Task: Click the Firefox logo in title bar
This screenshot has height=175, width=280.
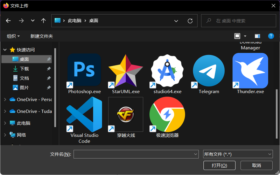Action: [x=6, y=6]
